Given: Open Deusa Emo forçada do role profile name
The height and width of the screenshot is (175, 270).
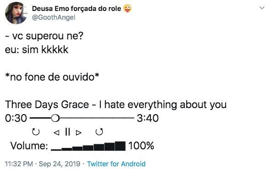Looking at the screenshot, I should tap(77, 9).
